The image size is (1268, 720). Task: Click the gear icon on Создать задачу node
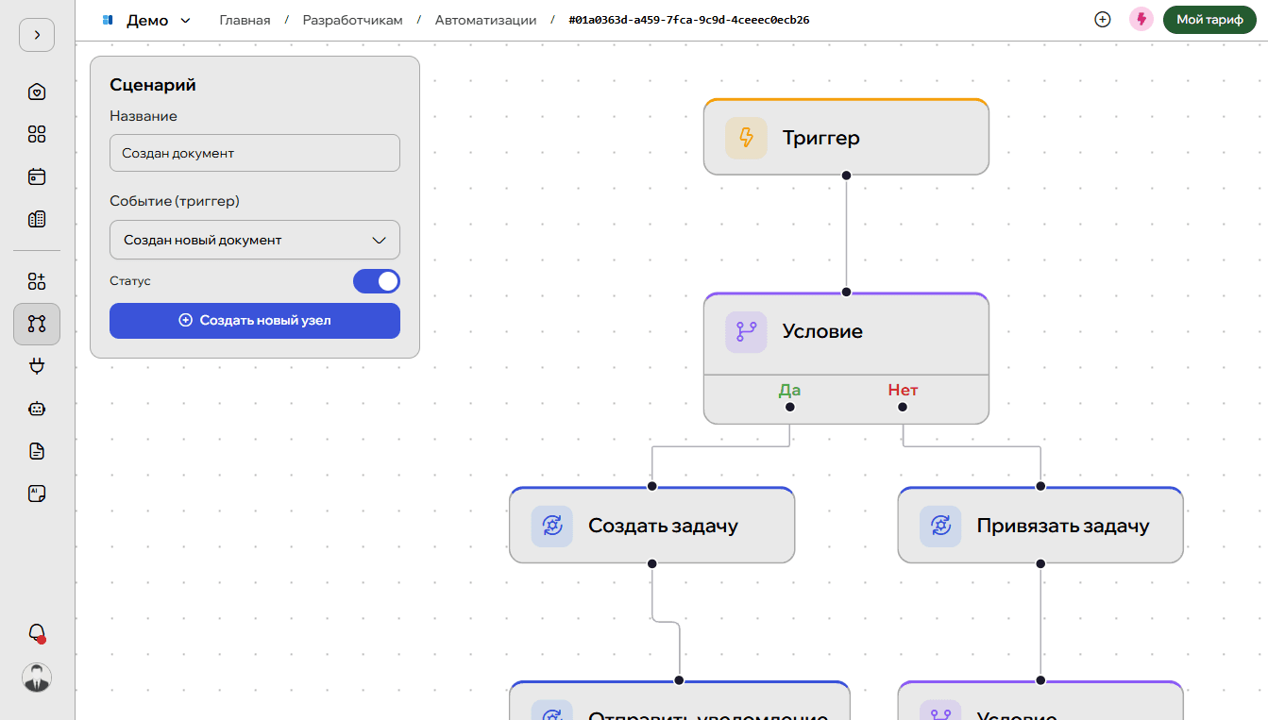click(551, 527)
